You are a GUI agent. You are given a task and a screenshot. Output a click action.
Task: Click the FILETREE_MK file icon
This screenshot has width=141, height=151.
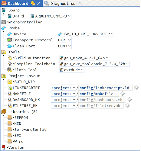pos(10,106)
